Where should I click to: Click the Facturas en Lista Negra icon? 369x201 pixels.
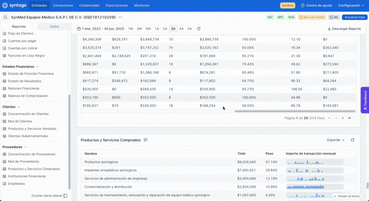coord(4,56)
